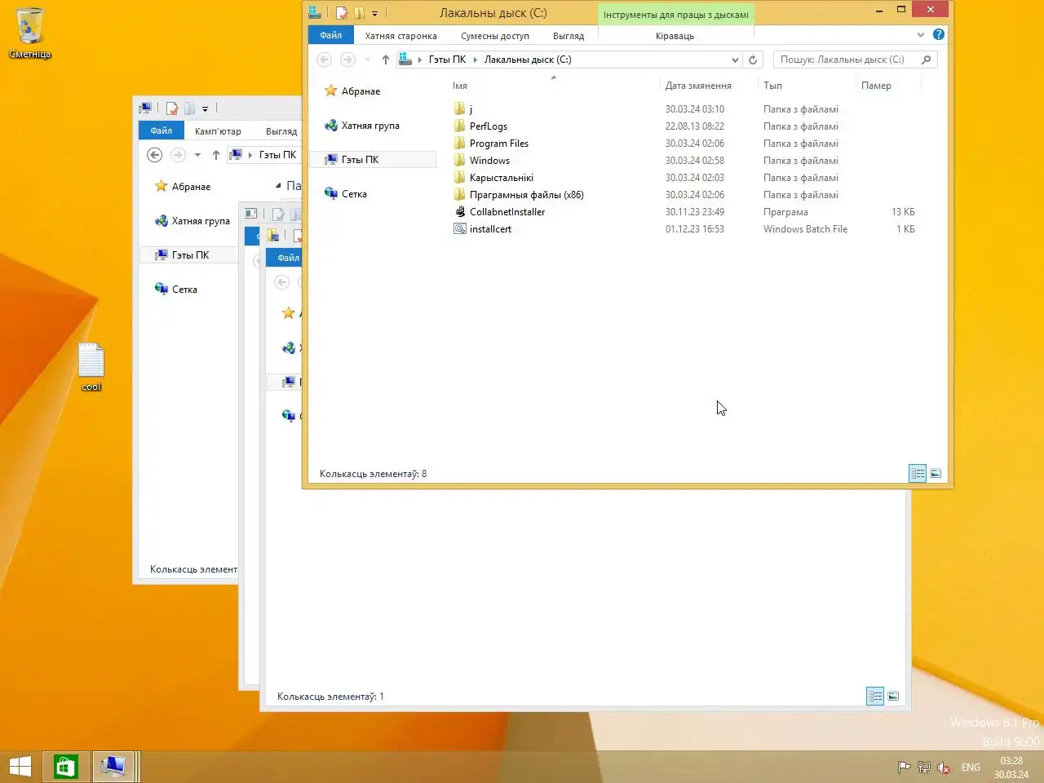Switch to details view in Local Disk window
The image size is (1044, 783).
point(918,474)
